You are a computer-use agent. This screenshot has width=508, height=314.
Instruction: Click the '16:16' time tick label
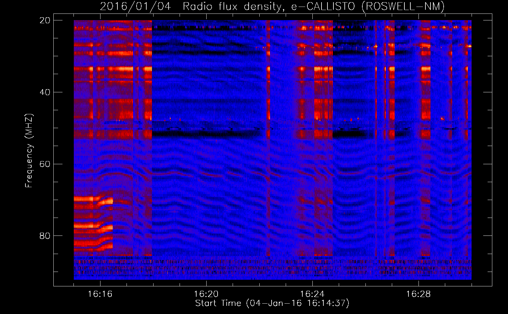pyautogui.click(x=100, y=294)
